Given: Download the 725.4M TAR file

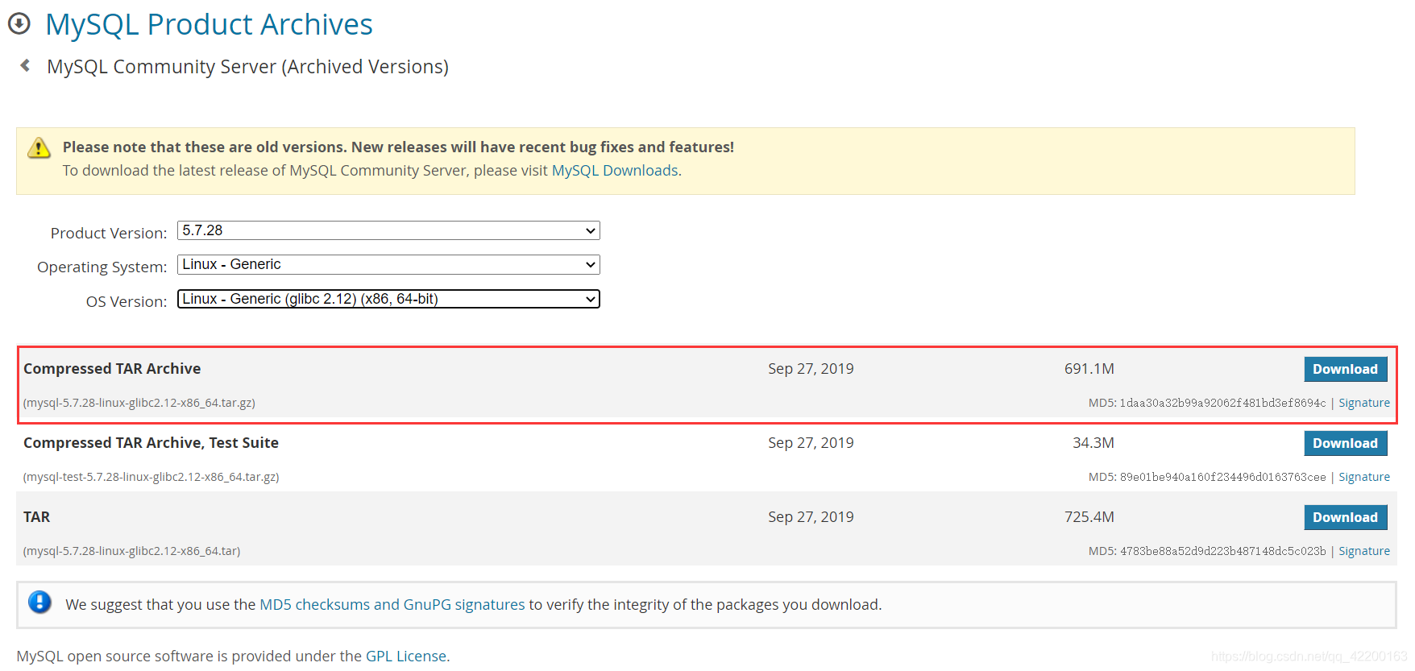Looking at the screenshot, I should [x=1345, y=517].
